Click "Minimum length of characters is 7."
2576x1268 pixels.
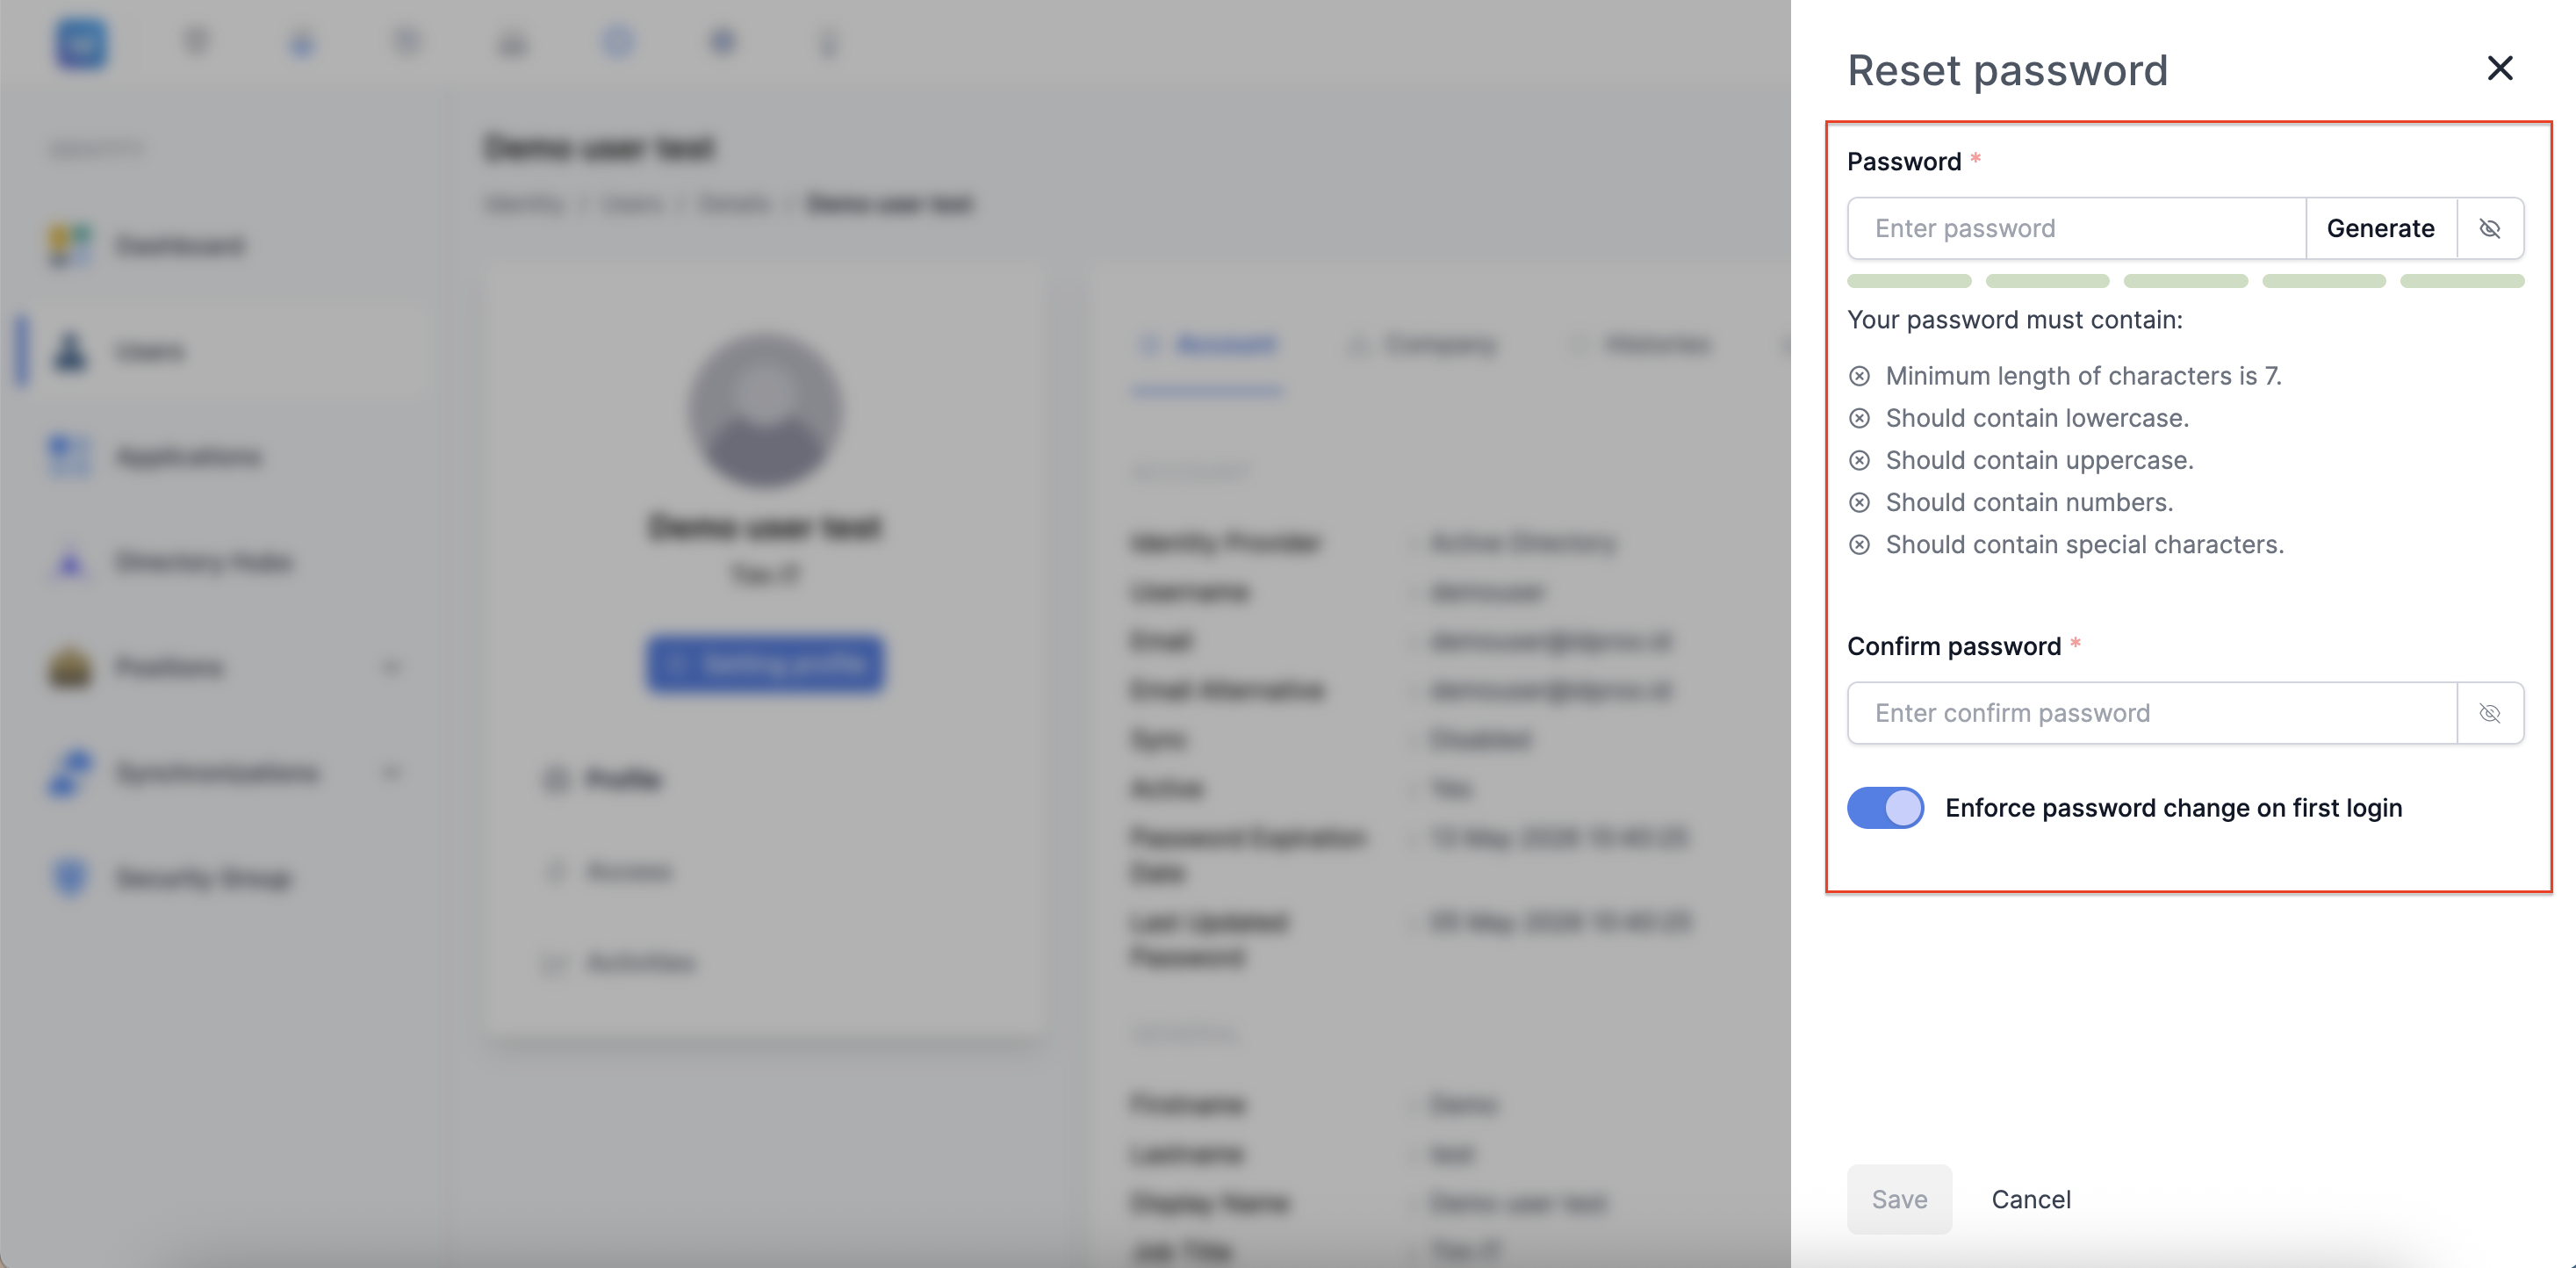point(2084,376)
